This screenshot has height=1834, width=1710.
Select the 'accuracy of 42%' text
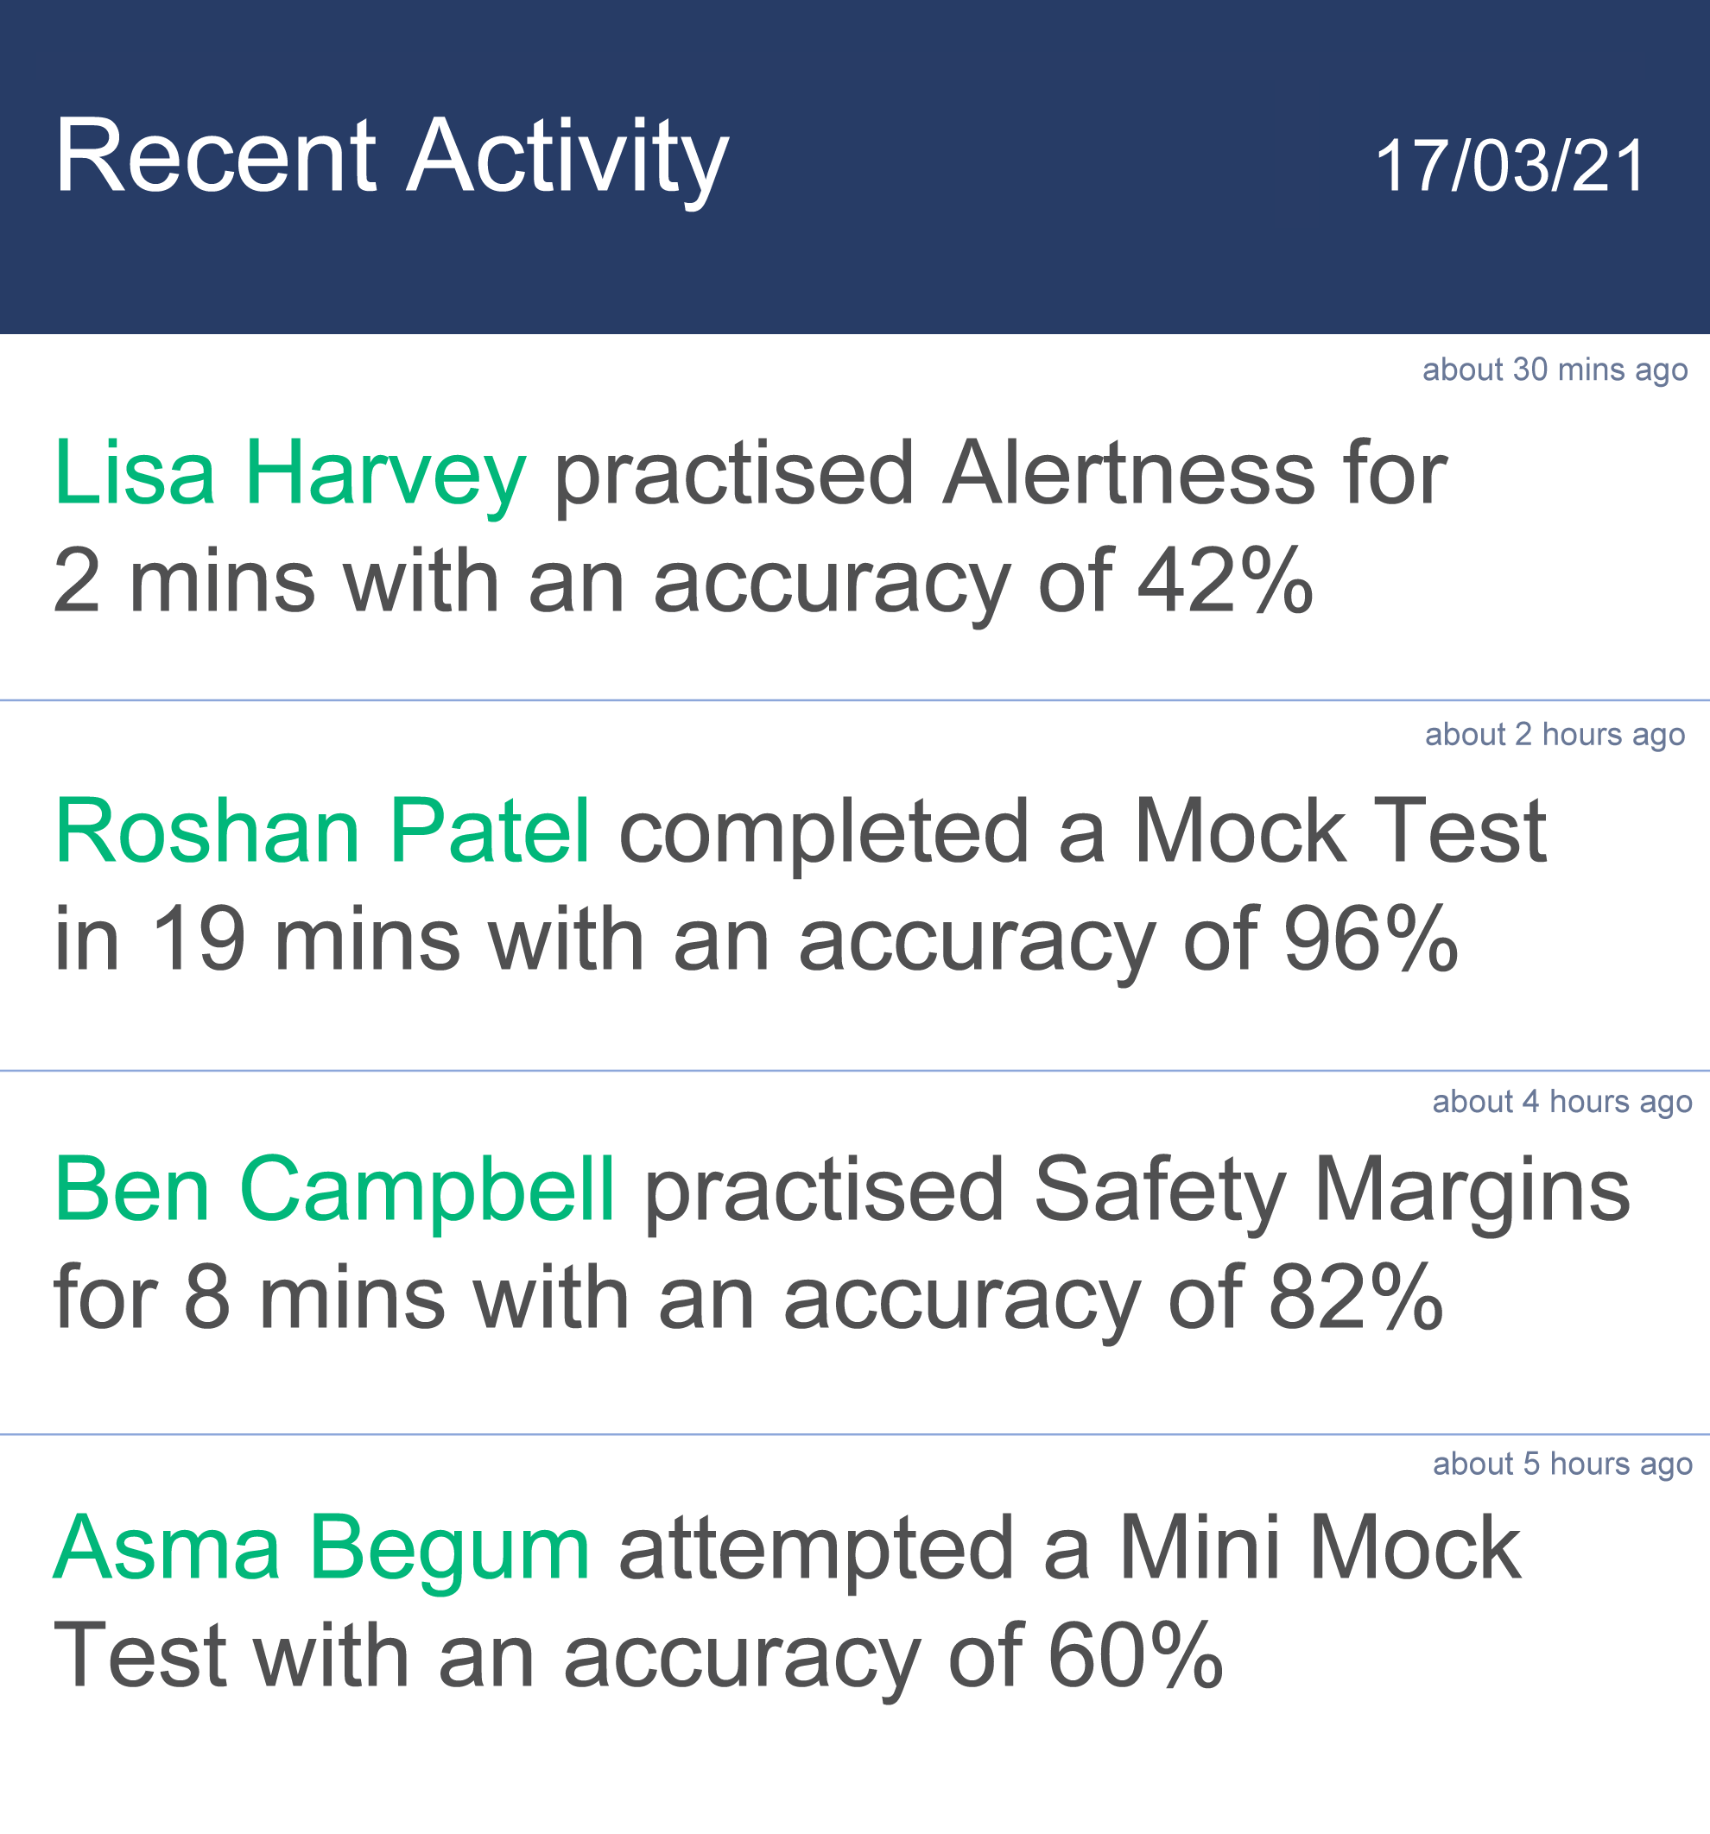tap(983, 583)
